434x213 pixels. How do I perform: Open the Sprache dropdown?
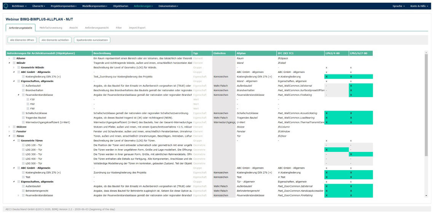pyautogui.click(x=399, y=6)
